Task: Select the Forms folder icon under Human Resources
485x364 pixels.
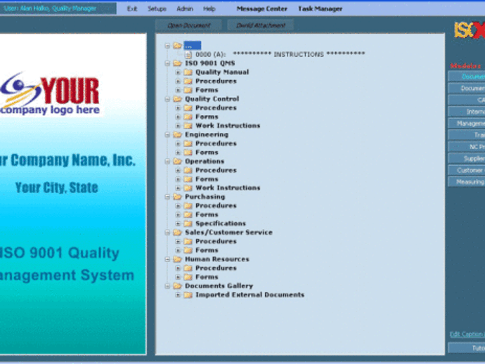Action: [x=188, y=277]
